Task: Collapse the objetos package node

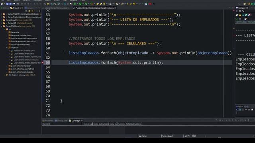Action: (x=7, y=48)
